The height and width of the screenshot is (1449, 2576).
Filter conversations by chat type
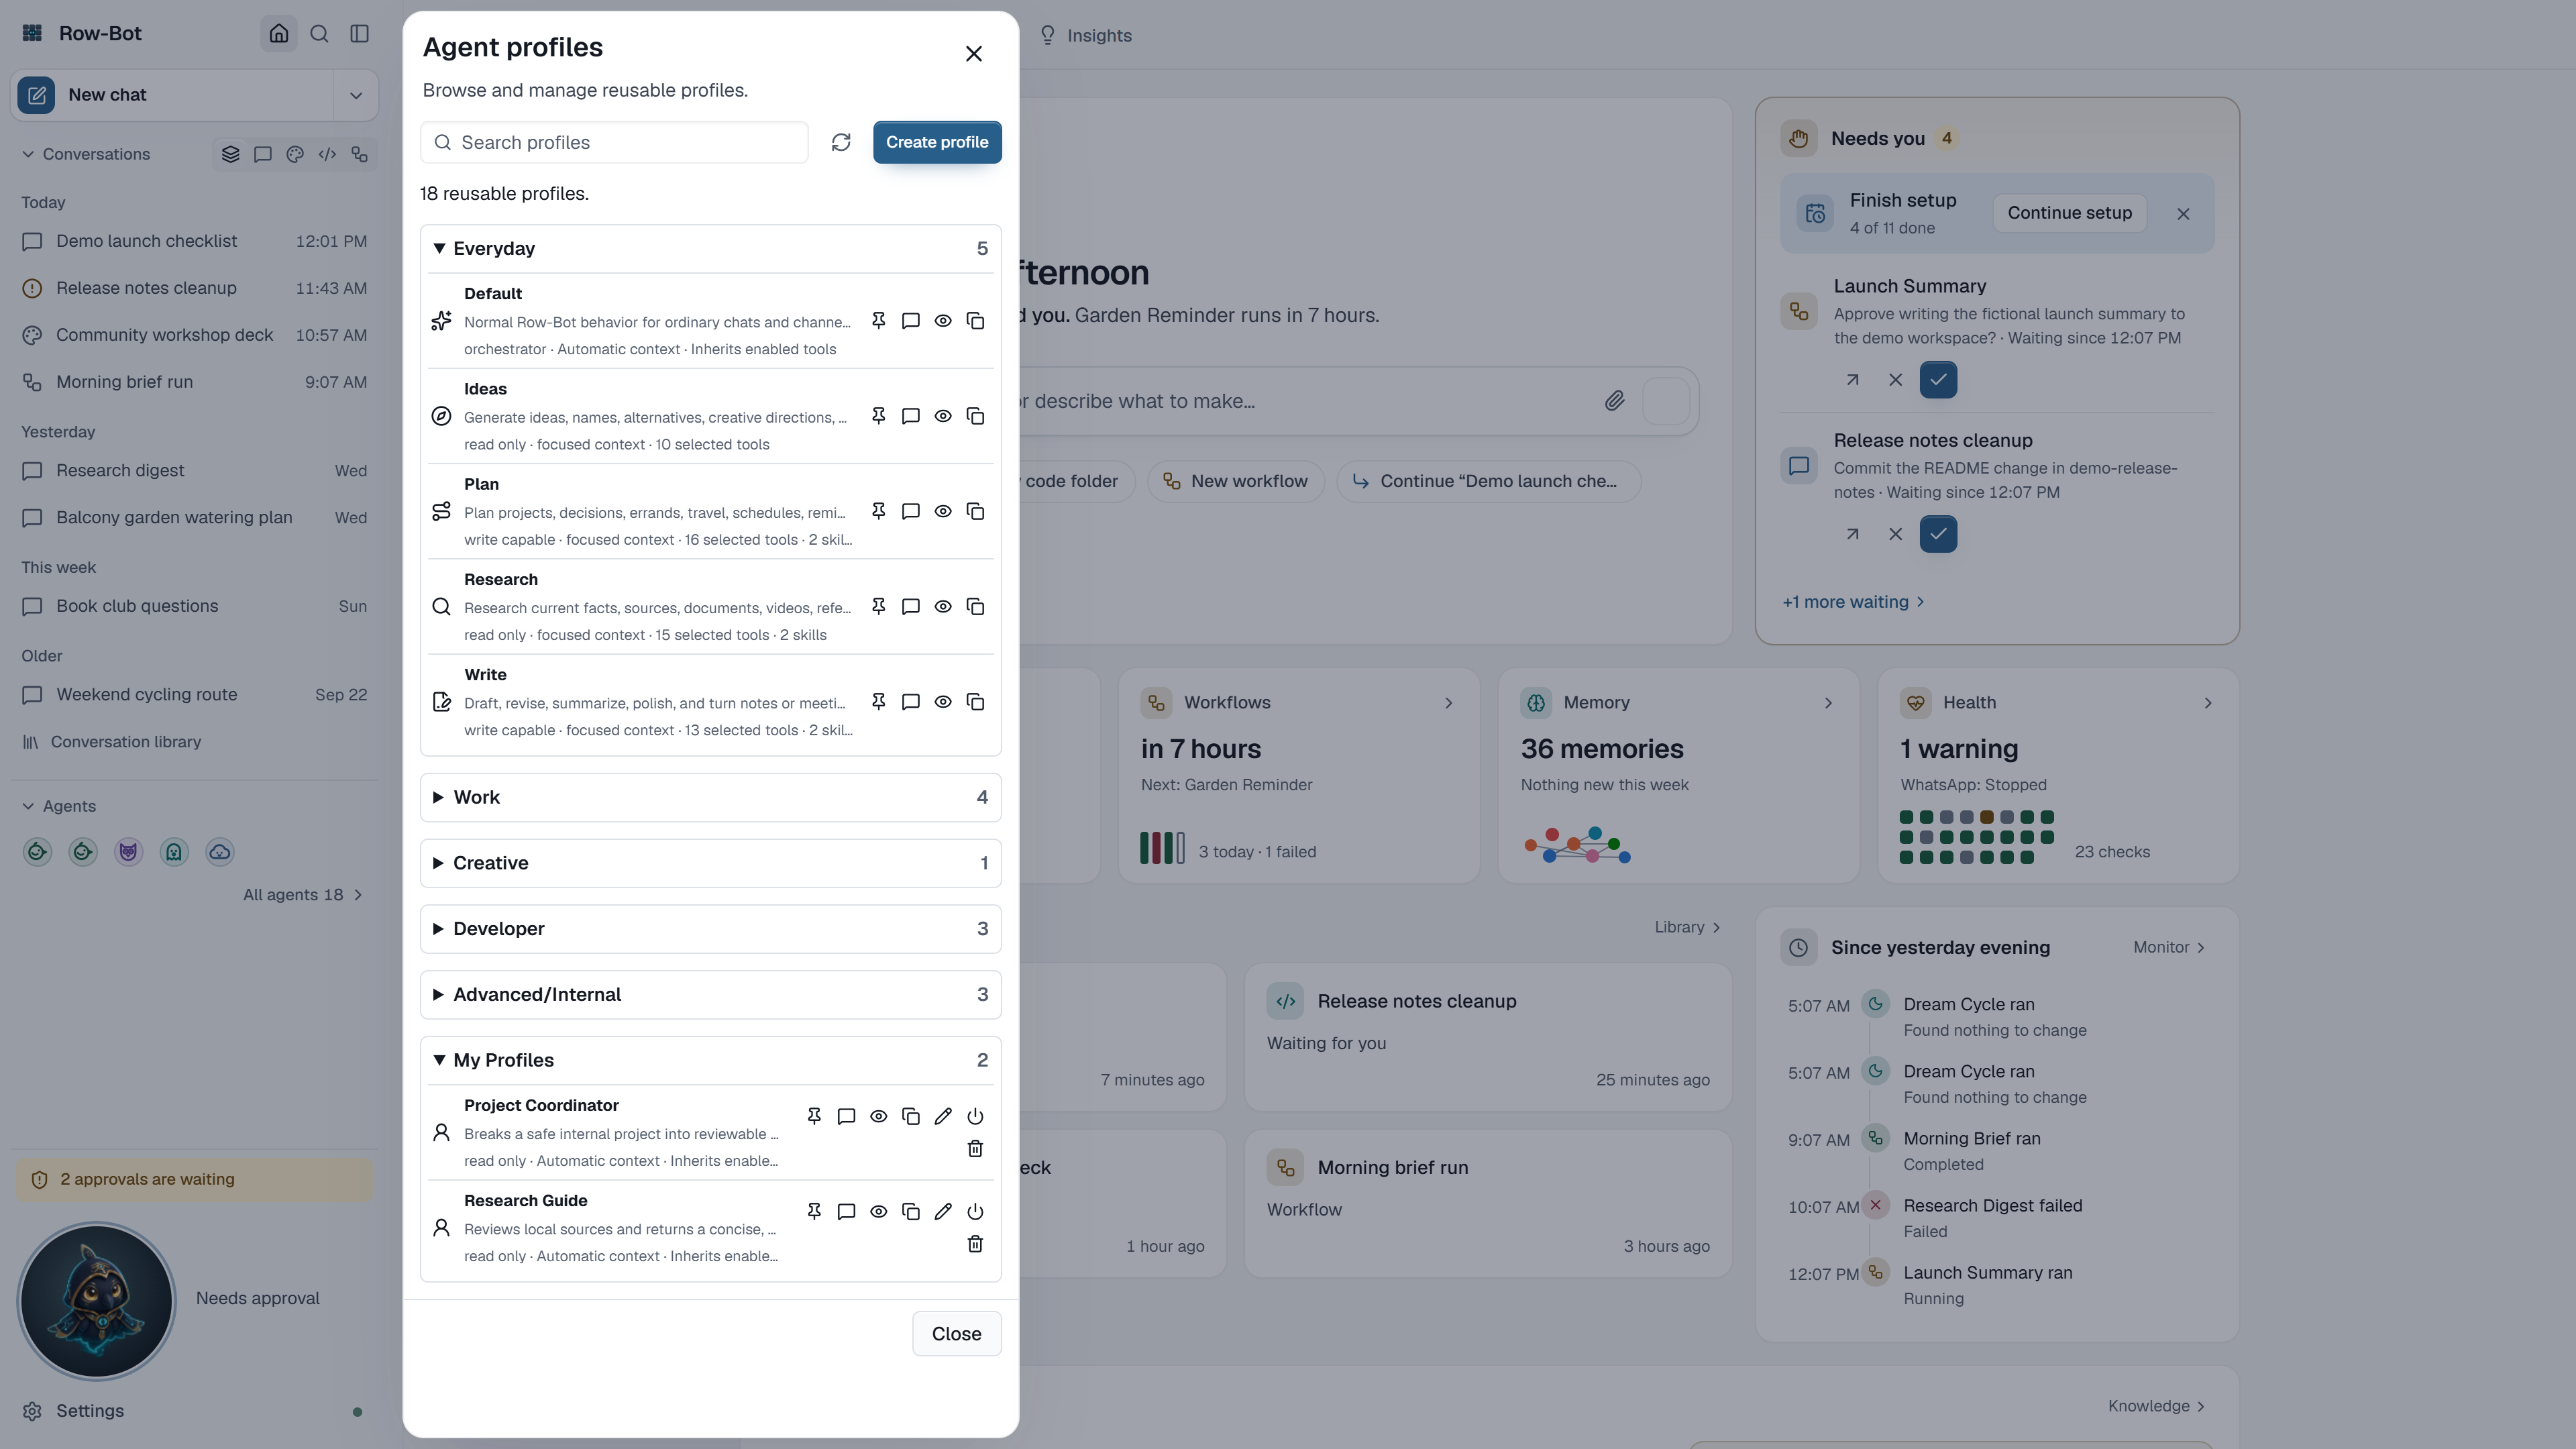click(262, 154)
